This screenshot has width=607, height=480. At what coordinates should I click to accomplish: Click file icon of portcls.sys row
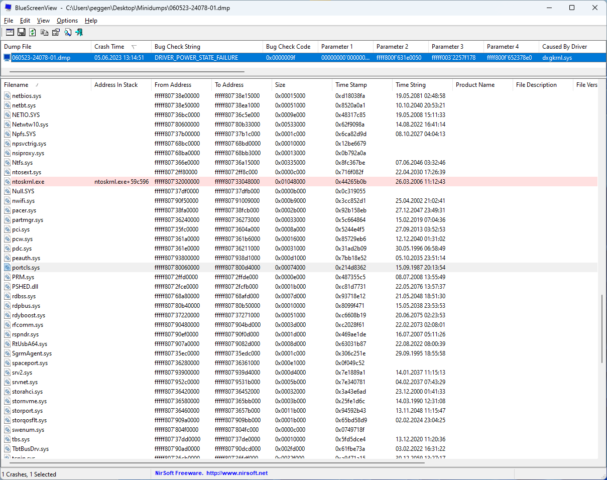(8, 268)
